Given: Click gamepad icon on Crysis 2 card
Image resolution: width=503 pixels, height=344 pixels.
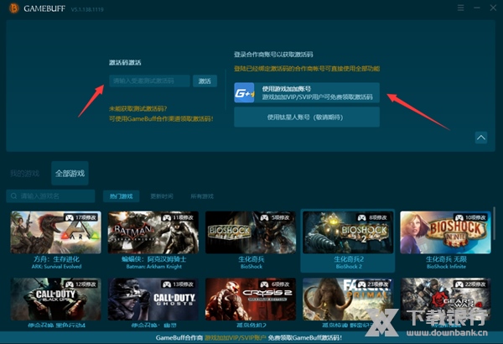Looking at the screenshot, I should 264,284.
